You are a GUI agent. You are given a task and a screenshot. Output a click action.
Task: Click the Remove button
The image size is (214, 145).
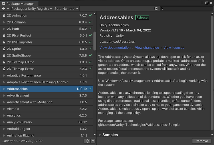(202, 141)
